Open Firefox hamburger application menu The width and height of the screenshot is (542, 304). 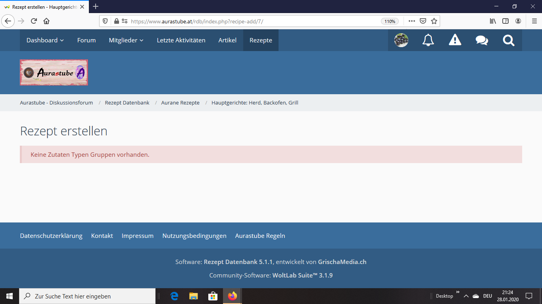click(x=534, y=21)
